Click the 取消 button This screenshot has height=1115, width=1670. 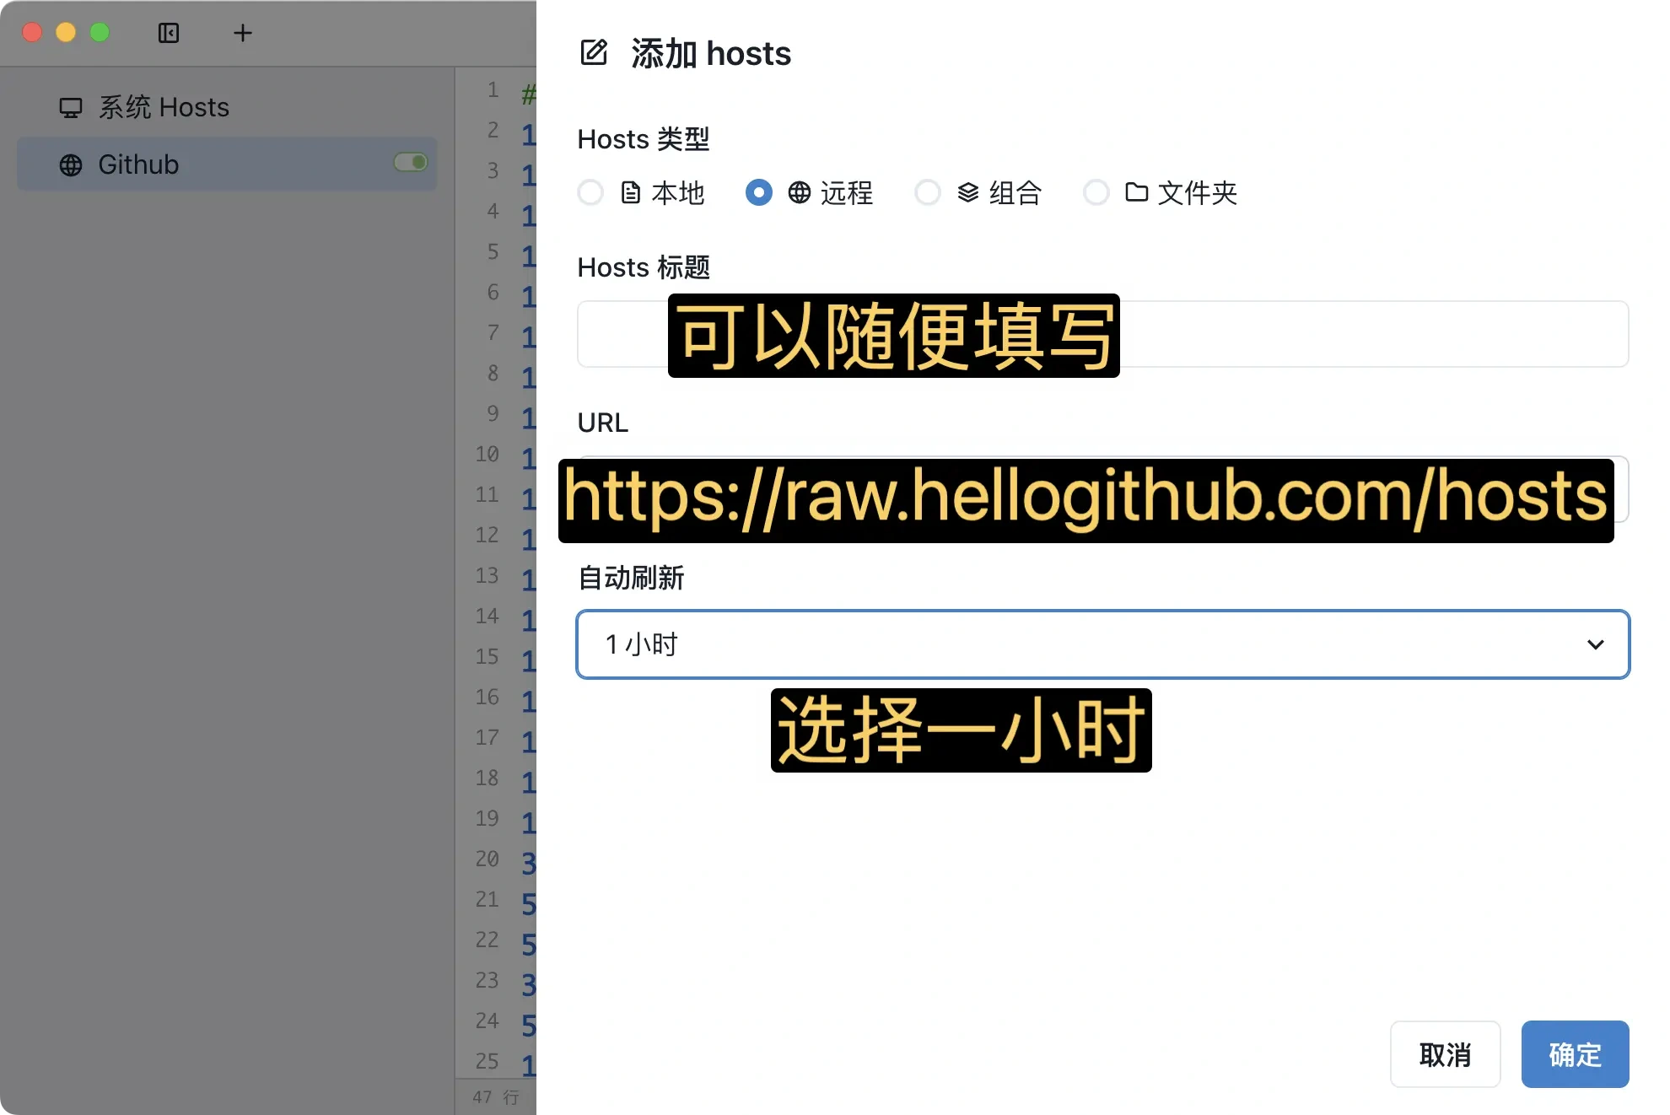tap(1445, 1054)
